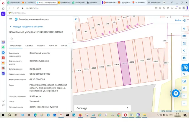Open Opera home in sidebar
Viewport: 189px width, 122px height.
click(x=3, y=9)
